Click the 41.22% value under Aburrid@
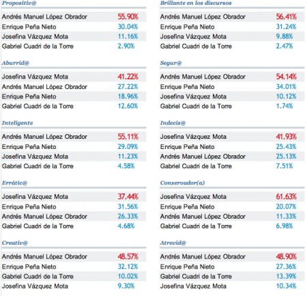This screenshot has width=307, height=296. [128, 77]
